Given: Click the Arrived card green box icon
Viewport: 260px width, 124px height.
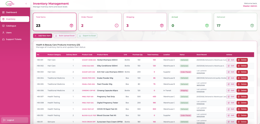Looking at the screenshot, I should 207,25.
